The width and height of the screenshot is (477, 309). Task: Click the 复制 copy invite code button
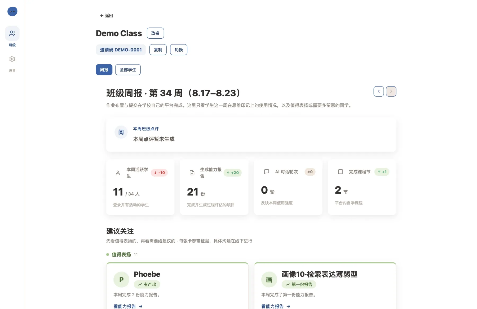click(158, 50)
